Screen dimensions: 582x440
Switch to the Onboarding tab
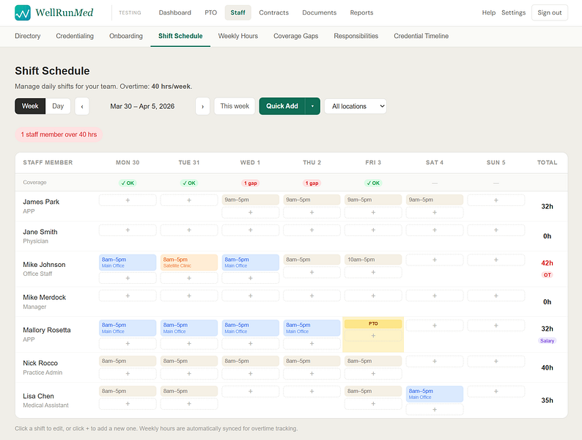(126, 36)
